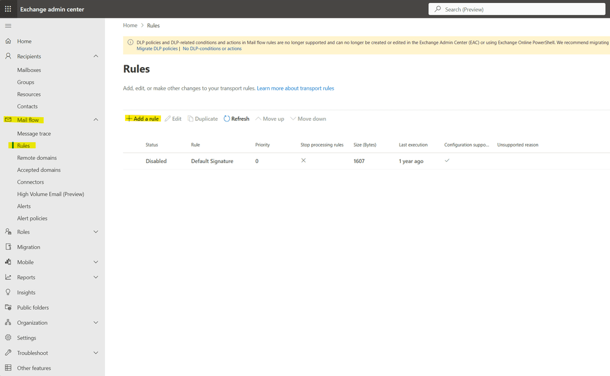Image resolution: width=610 pixels, height=376 pixels.
Task: Click the info icon in DLP banner
Action: pos(131,43)
